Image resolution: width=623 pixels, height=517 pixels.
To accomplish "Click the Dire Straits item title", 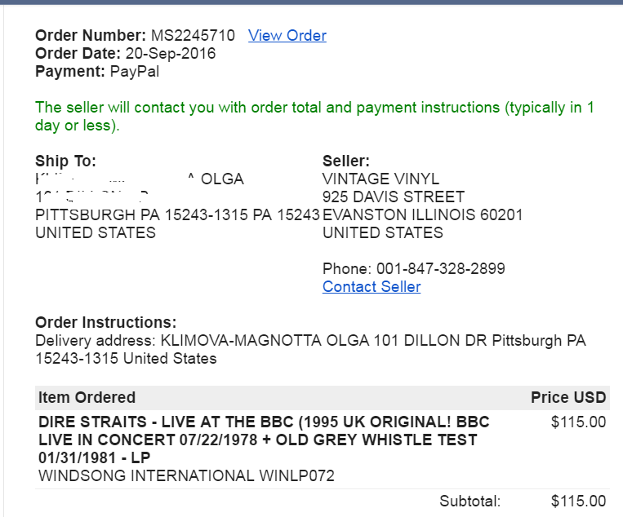I will click(x=264, y=440).
